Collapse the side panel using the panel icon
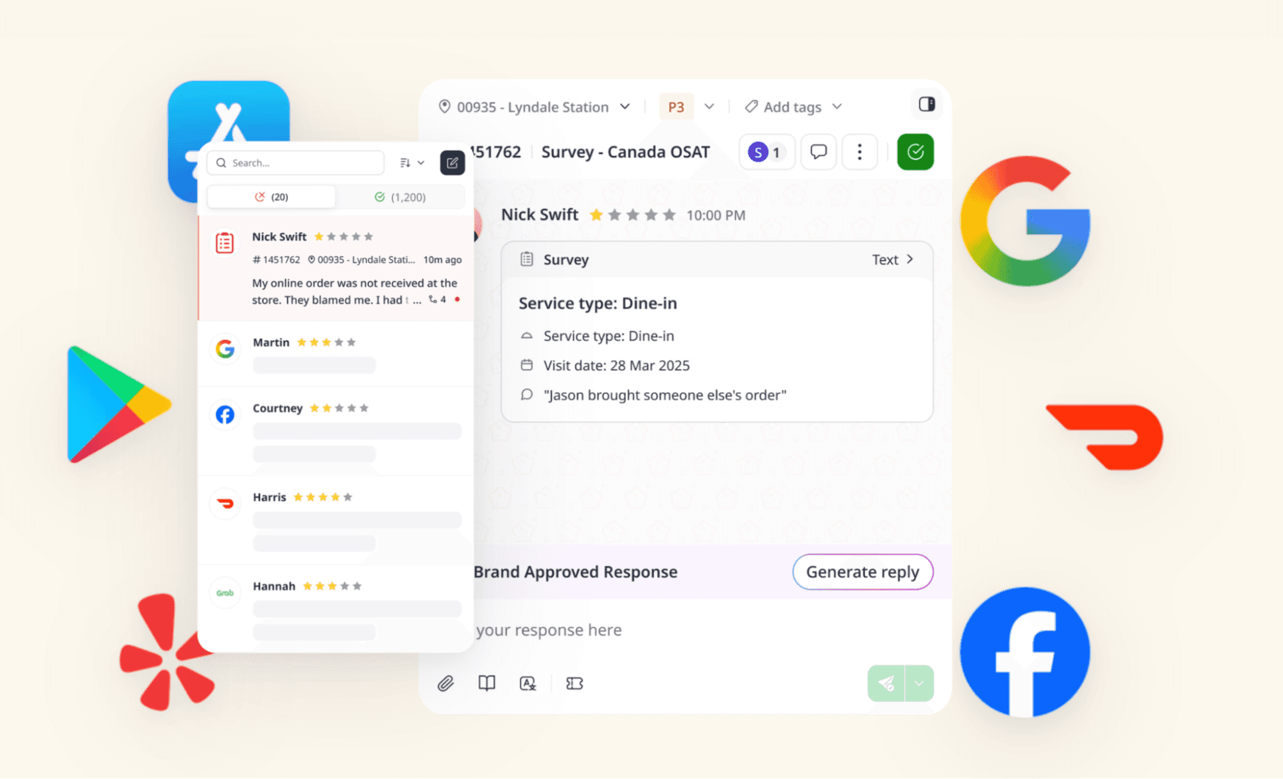The width and height of the screenshot is (1283, 779). tap(926, 105)
